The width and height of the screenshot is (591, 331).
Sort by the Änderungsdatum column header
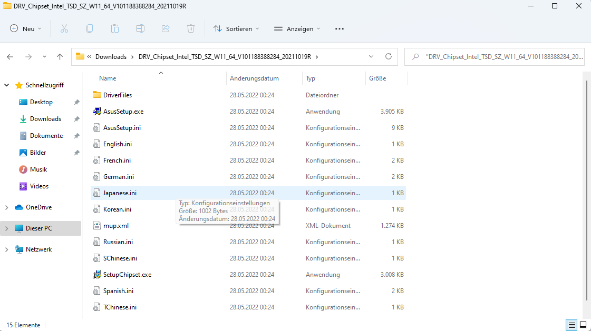pos(255,78)
